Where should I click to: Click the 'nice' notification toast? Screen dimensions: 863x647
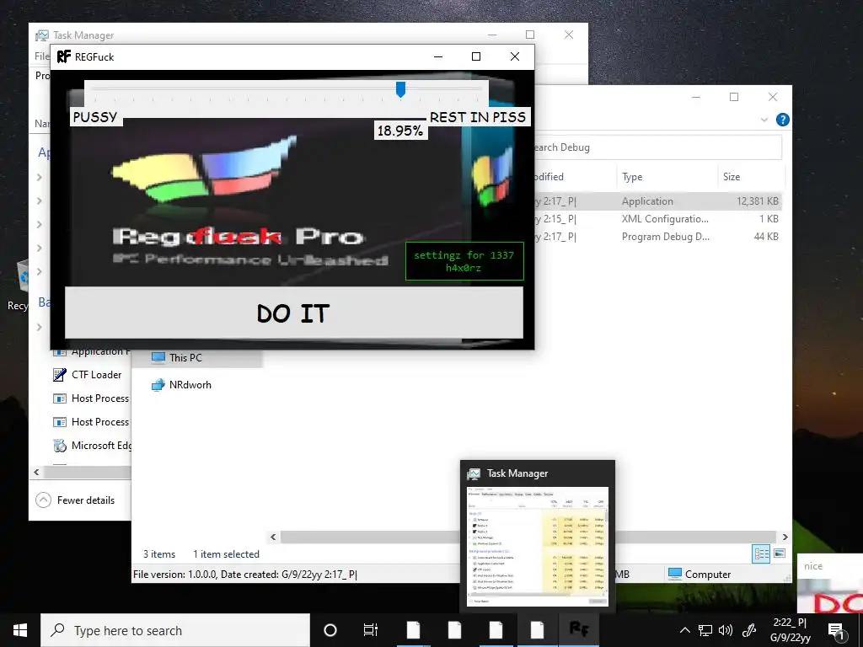pyautogui.click(x=830, y=583)
